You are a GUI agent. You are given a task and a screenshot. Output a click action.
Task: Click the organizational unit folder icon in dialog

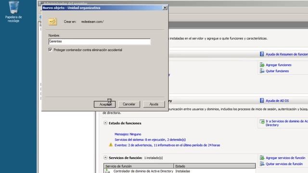(x=52, y=21)
